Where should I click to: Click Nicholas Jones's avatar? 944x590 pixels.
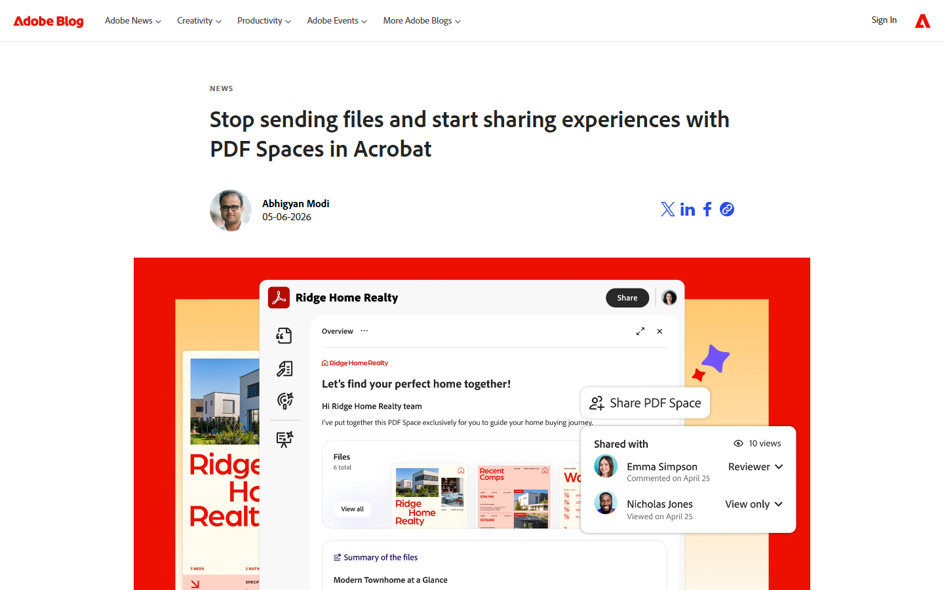[606, 503]
